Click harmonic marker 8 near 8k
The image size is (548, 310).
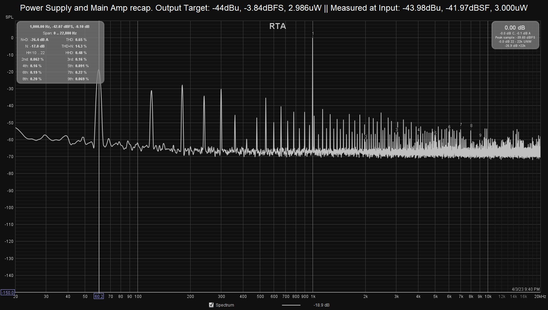tap(471, 126)
